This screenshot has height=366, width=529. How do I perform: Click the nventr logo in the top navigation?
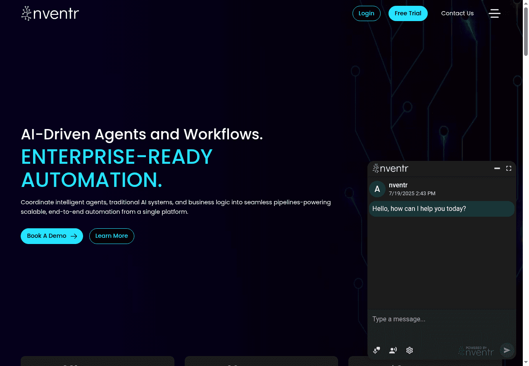50,13
